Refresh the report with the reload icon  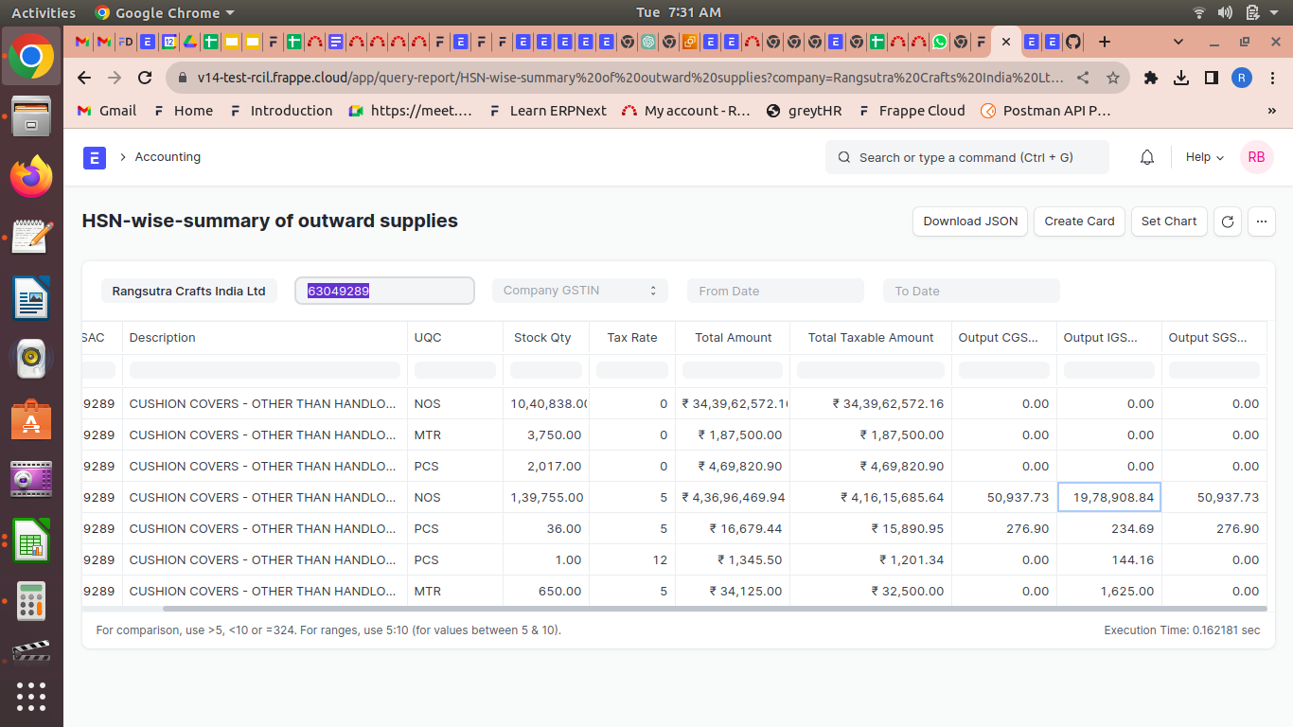(x=1227, y=221)
